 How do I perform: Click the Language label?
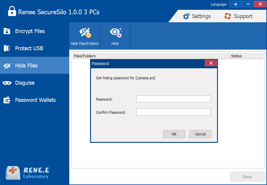pyautogui.click(x=219, y=4)
